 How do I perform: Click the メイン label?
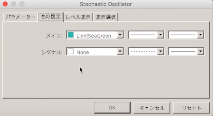[x=54, y=36]
